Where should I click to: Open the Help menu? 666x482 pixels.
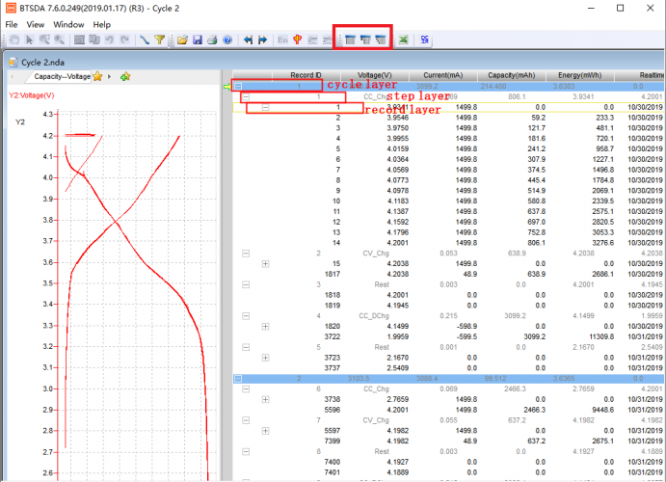tap(102, 25)
